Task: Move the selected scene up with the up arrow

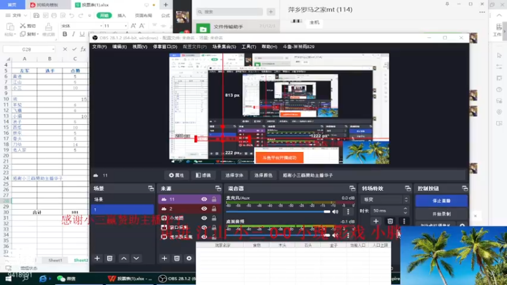Action: pyautogui.click(x=124, y=258)
